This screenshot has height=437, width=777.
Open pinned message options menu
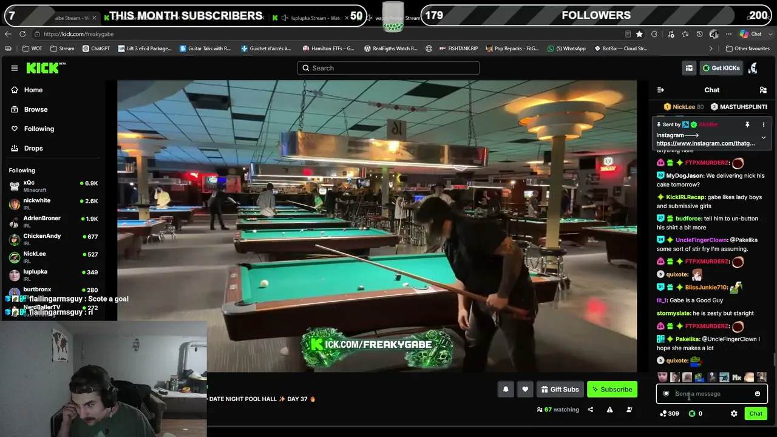(x=764, y=124)
